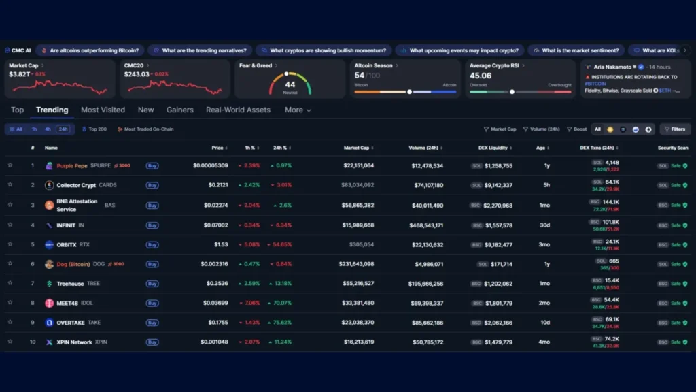
Task: Select the Top 200 filter
Action: tap(94, 129)
